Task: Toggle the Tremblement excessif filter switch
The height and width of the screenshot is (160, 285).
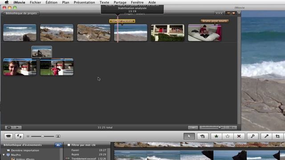Action: point(67,158)
